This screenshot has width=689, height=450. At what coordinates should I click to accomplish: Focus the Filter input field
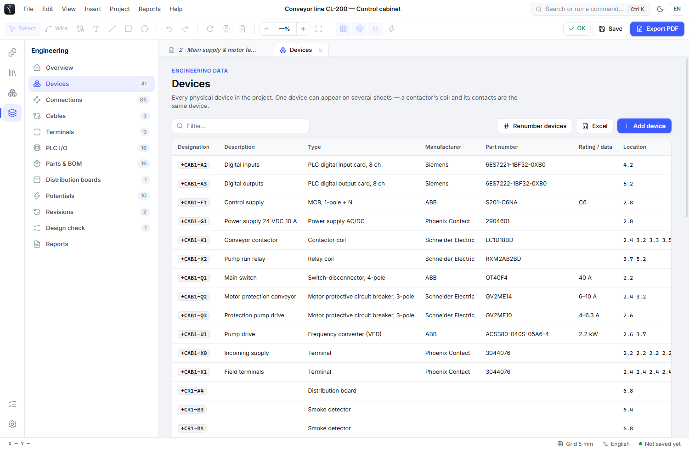(x=241, y=126)
